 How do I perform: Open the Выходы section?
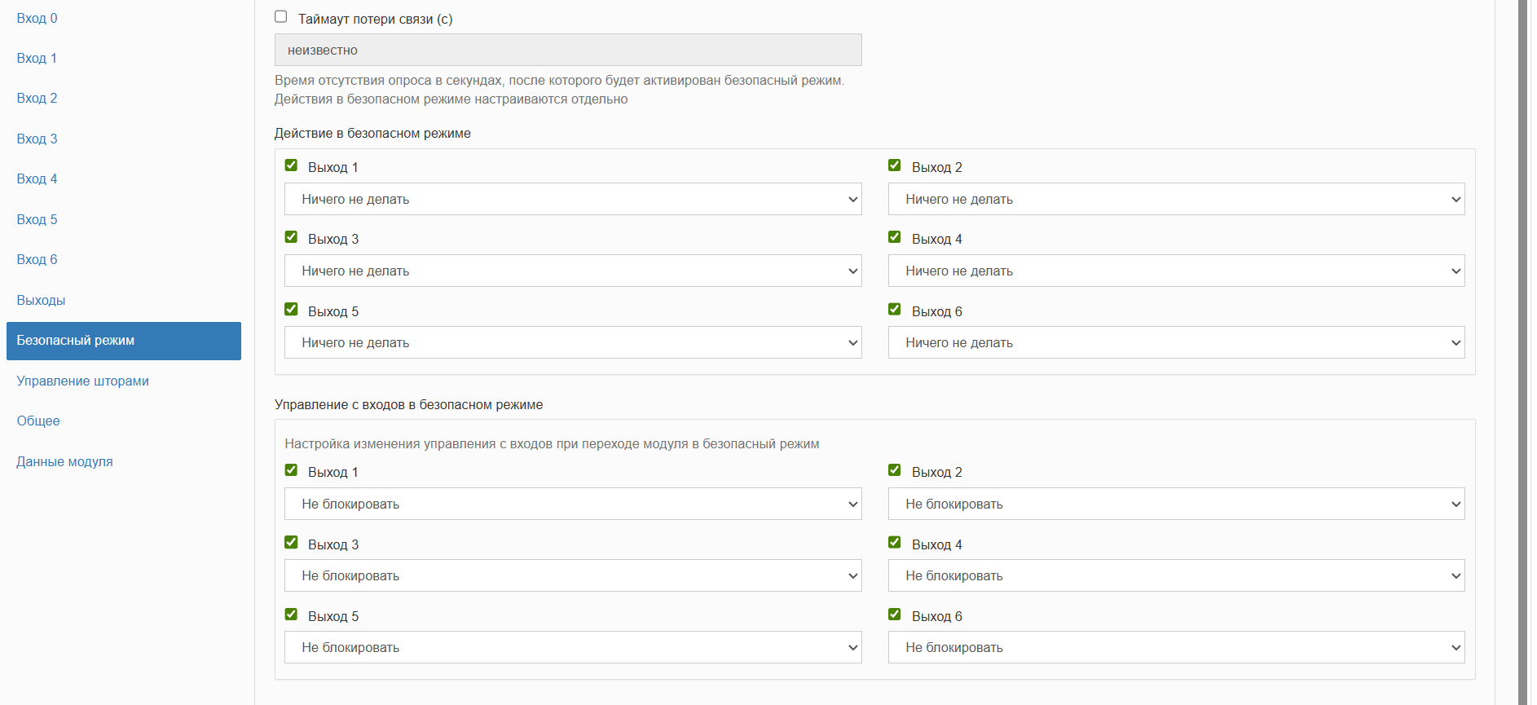pyautogui.click(x=41, y=300)
